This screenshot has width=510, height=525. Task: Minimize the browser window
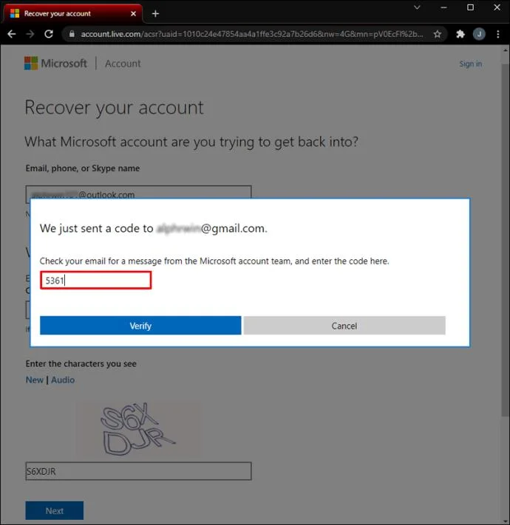point(443,7)
